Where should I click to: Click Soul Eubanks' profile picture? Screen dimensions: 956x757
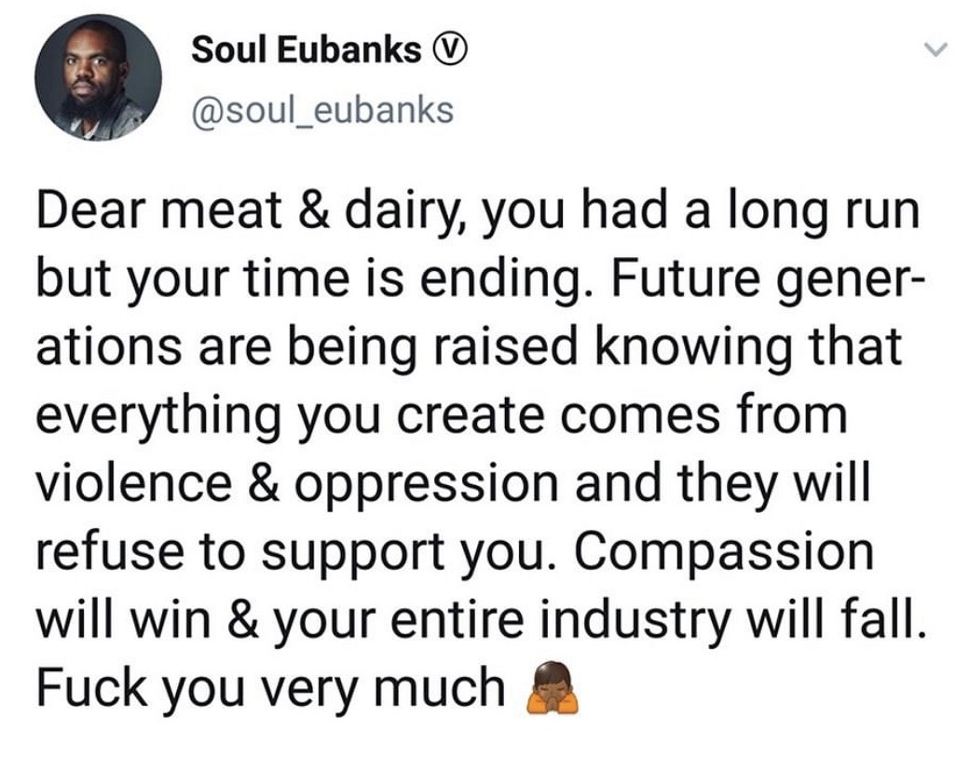click(99, 78)
